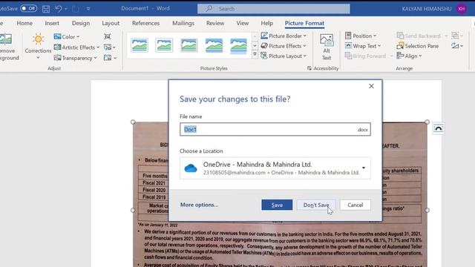475x267 pixels.
Task: Open the Transparency dropdown
Action: (x=76, y=58)
